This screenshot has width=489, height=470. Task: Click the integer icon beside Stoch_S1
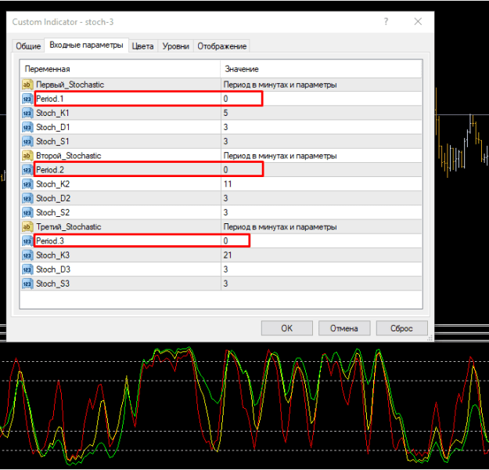(x=27, y=142)
